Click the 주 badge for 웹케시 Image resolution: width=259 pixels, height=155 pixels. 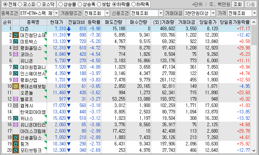click(16, 105)
